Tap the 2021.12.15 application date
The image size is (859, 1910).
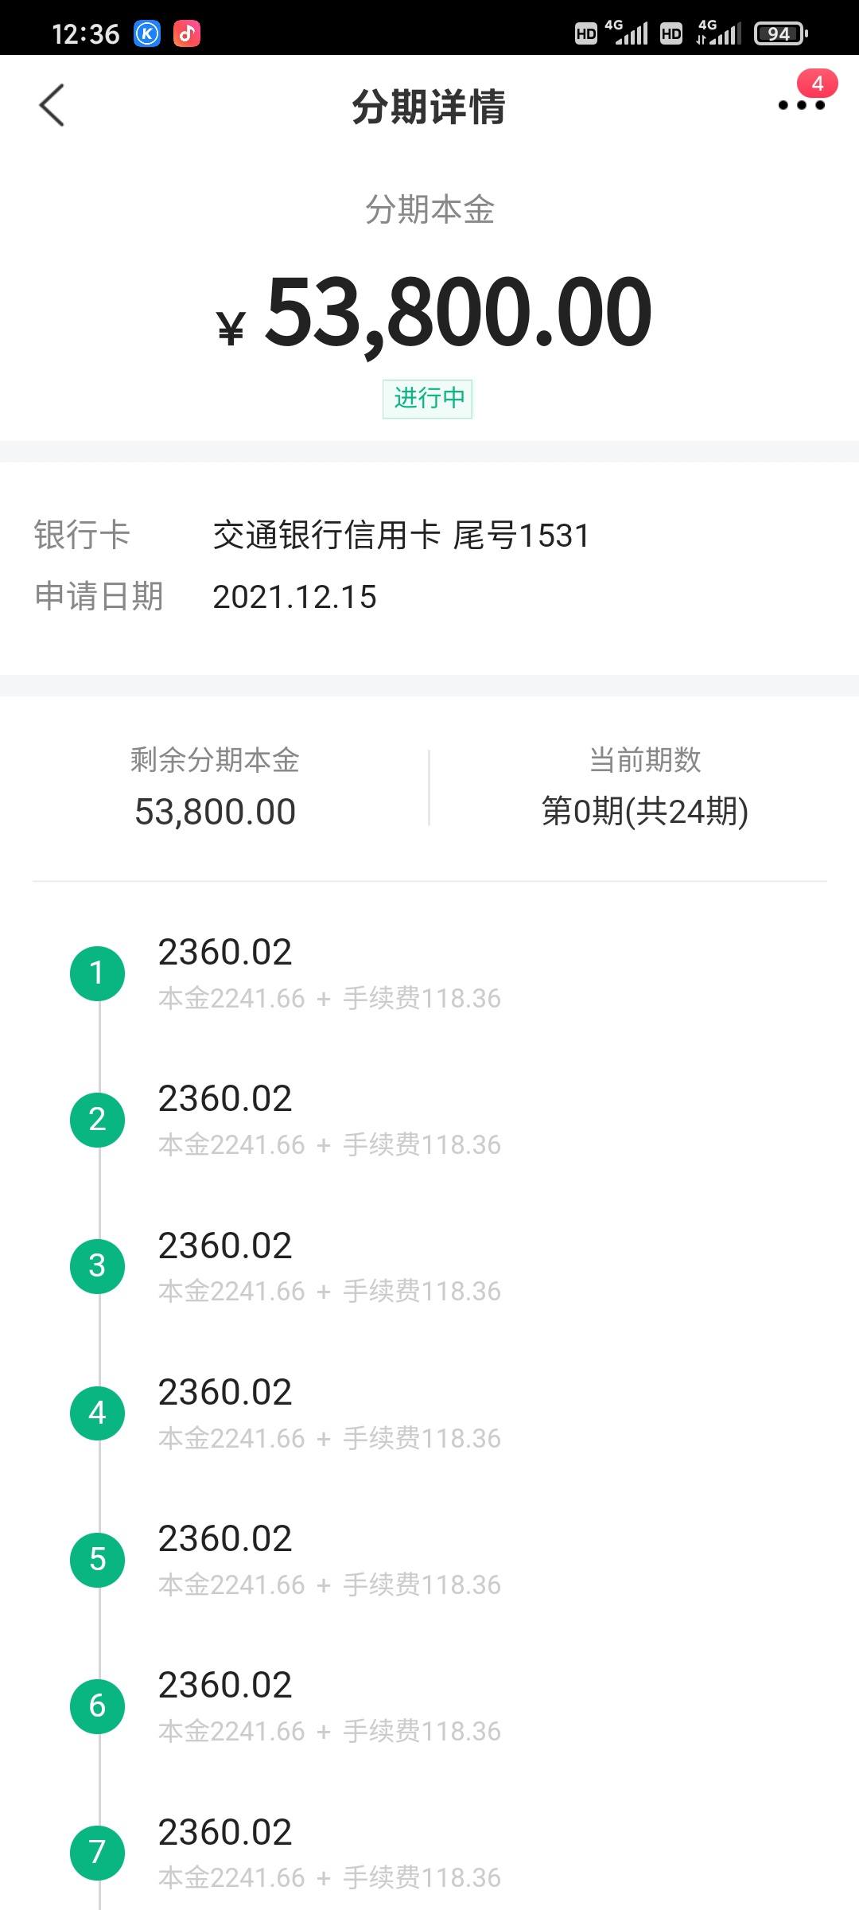(294, 597)
